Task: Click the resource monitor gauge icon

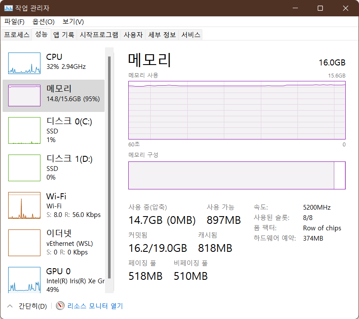Action: [60, 306]
